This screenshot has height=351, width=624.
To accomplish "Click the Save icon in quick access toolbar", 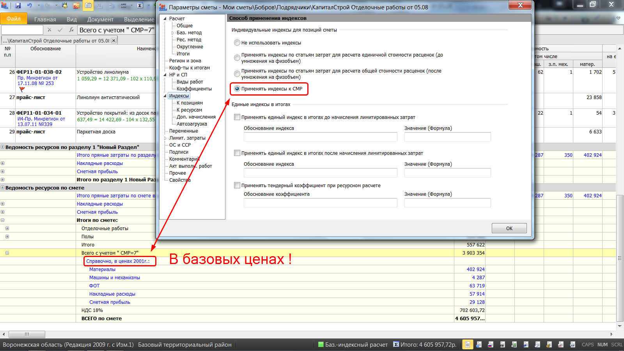I will tap(18, 5).
